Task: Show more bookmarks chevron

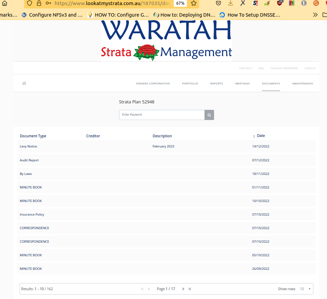Action: click(x=315, y=15)
